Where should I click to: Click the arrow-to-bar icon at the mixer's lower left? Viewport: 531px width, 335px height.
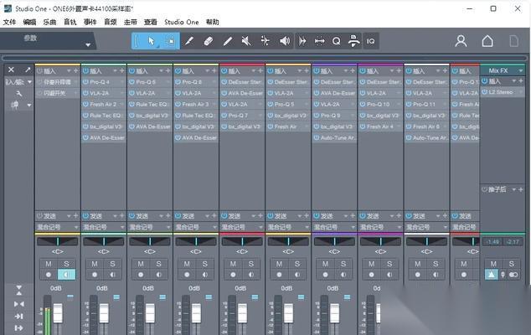pos(19,316)
